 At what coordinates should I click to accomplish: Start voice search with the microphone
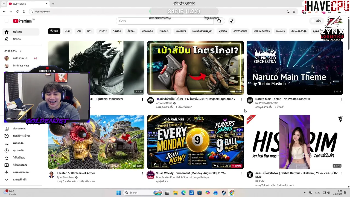(232, 21)
